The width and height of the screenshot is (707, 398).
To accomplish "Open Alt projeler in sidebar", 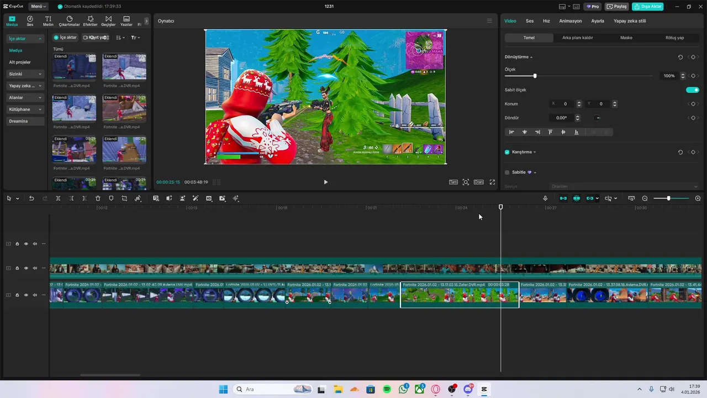I will click(20, 62).
